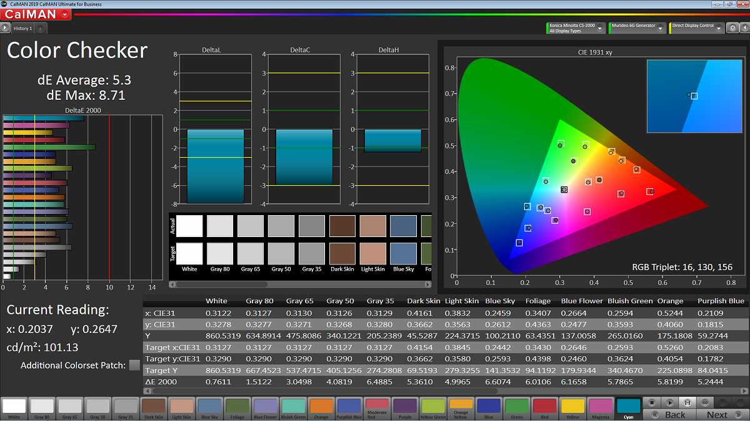Expand the left panel play arrow button

(x=5, y=28)
